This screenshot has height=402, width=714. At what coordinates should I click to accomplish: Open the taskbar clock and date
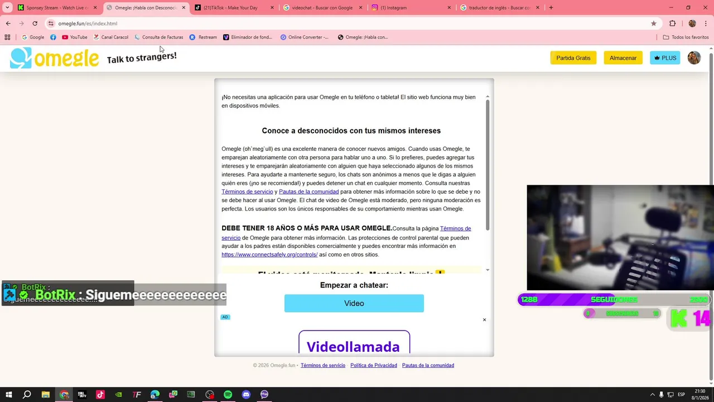coord(700,395)
